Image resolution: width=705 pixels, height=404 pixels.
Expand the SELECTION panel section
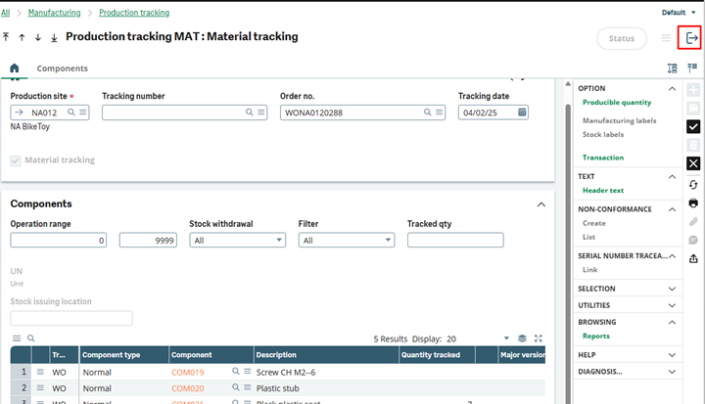672,289
